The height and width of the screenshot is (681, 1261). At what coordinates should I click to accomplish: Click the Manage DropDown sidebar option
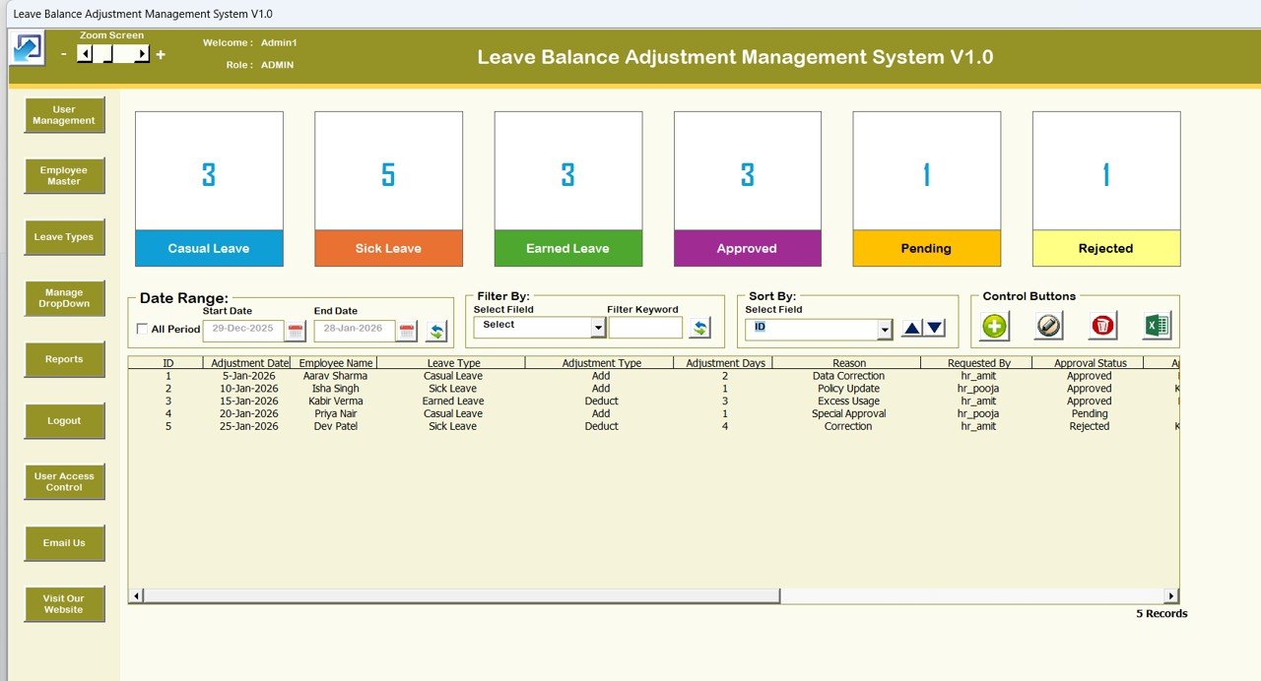coord(63,298)
